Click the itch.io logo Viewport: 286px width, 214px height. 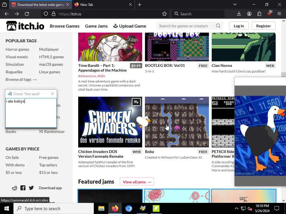click(25, 26)
